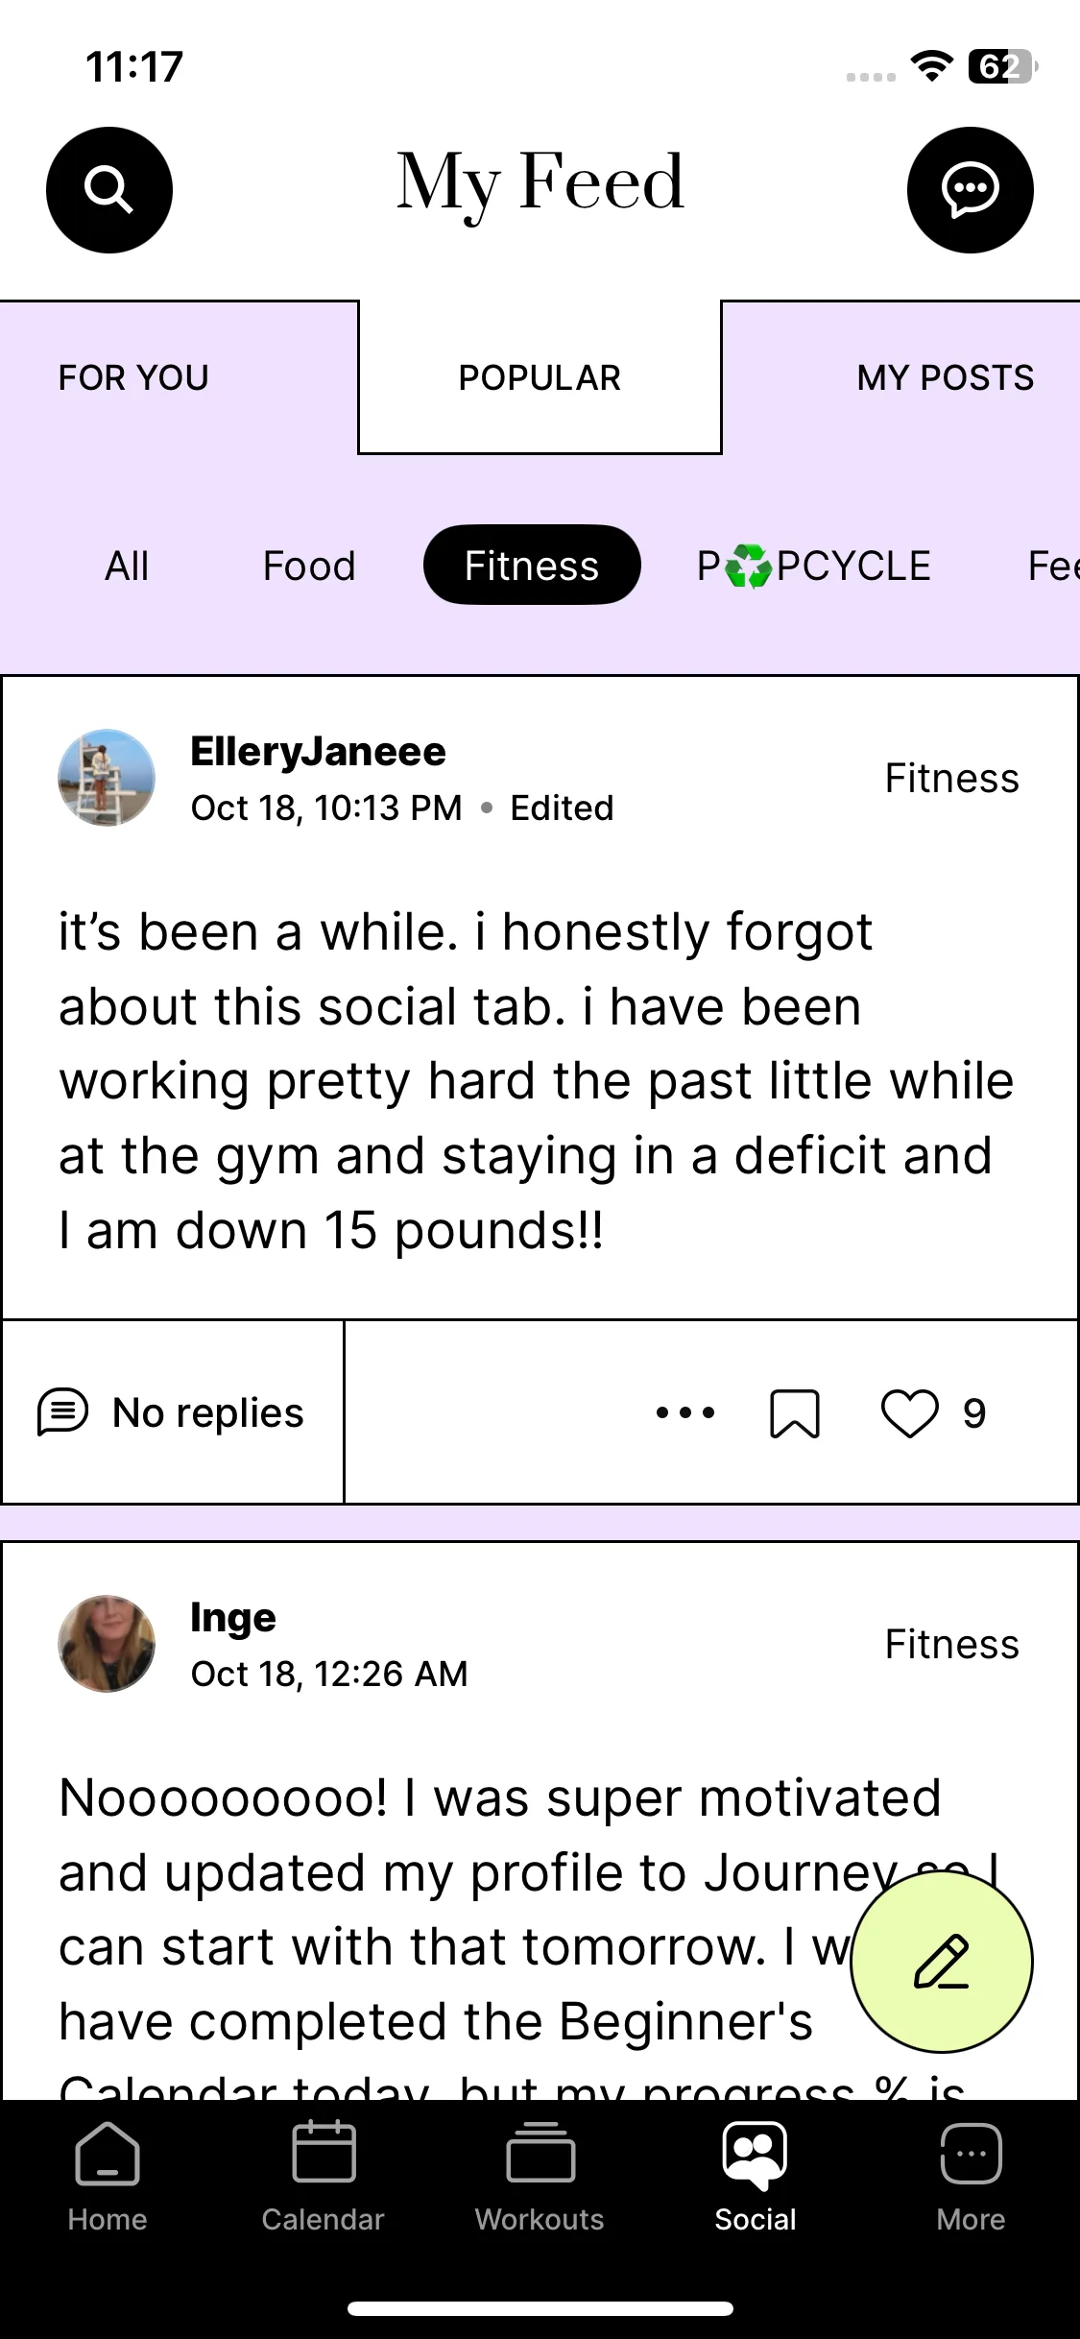1080x2339 pixels.
Task: View EllerJaneee's profile picture
Action: point(107,778)
